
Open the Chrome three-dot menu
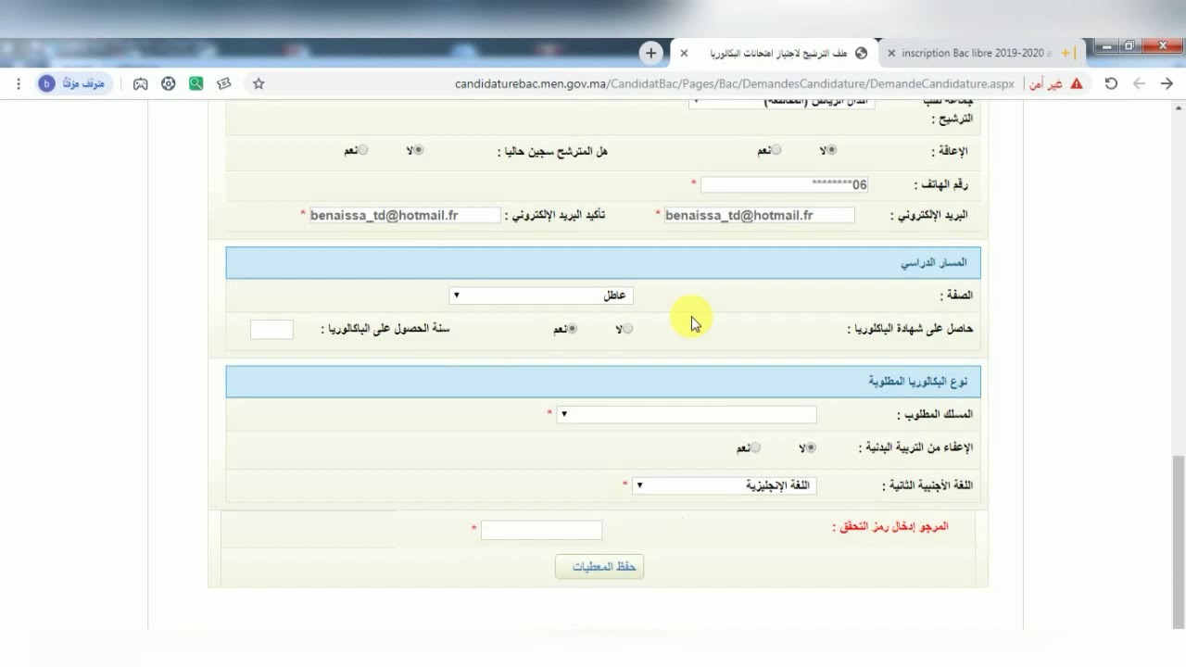pyautogui.click(x=19, y=83)
